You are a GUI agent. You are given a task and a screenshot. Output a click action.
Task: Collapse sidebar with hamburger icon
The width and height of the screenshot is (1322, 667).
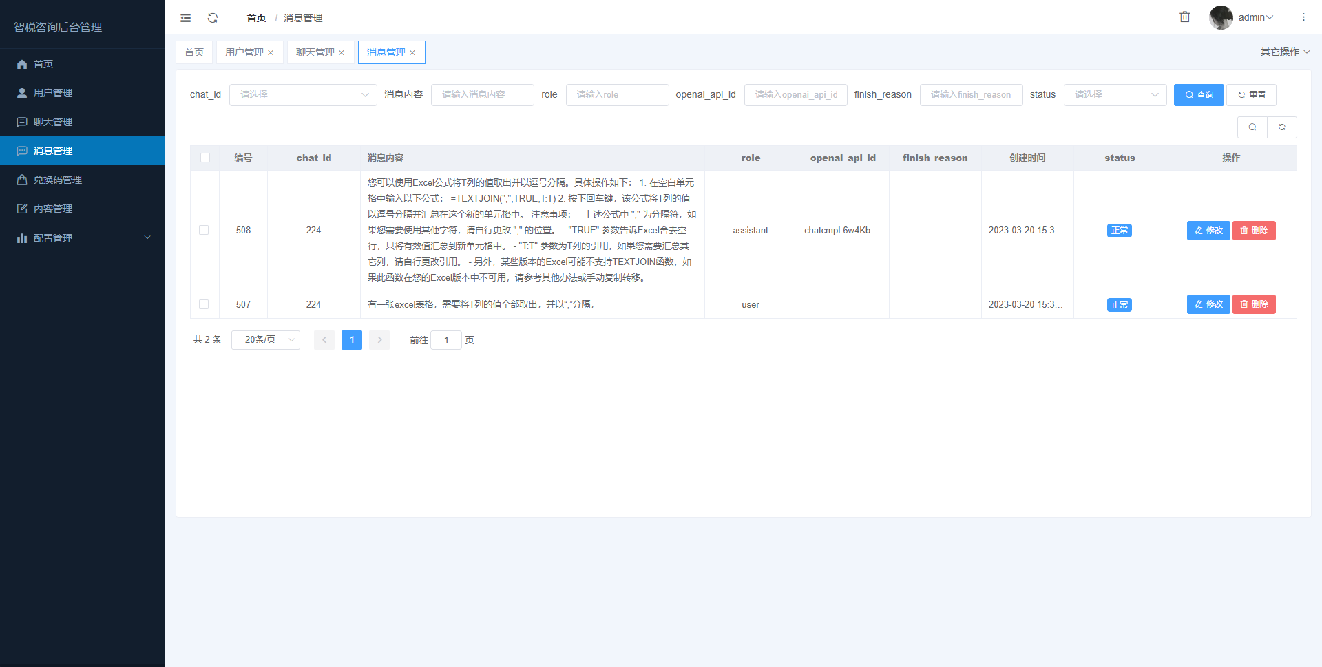click(x=186, y=18)
